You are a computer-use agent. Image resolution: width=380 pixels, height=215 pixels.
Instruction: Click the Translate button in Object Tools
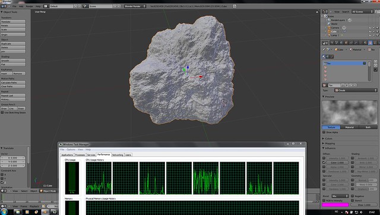click(13, 21)
